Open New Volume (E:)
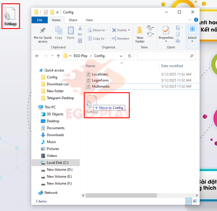The image size is (217, 211). [x=59, y=177]
